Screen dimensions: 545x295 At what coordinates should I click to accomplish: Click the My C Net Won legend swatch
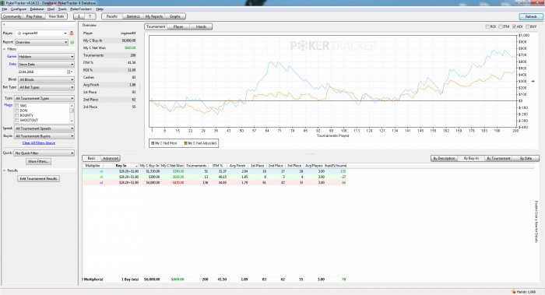coord(153,143)
